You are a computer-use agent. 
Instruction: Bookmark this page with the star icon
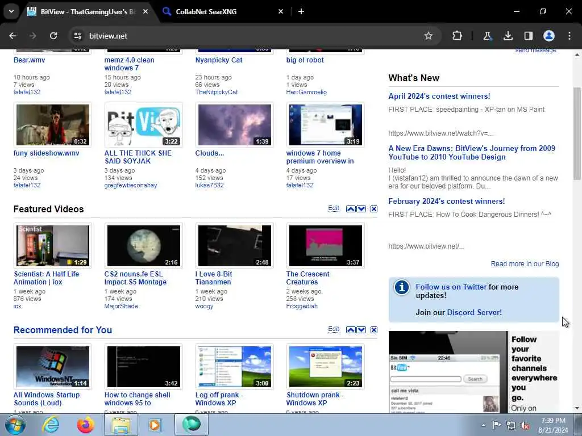pos(429,36)
